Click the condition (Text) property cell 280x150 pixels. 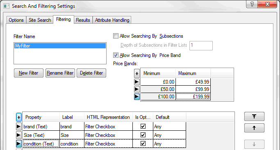coord(41,144)
